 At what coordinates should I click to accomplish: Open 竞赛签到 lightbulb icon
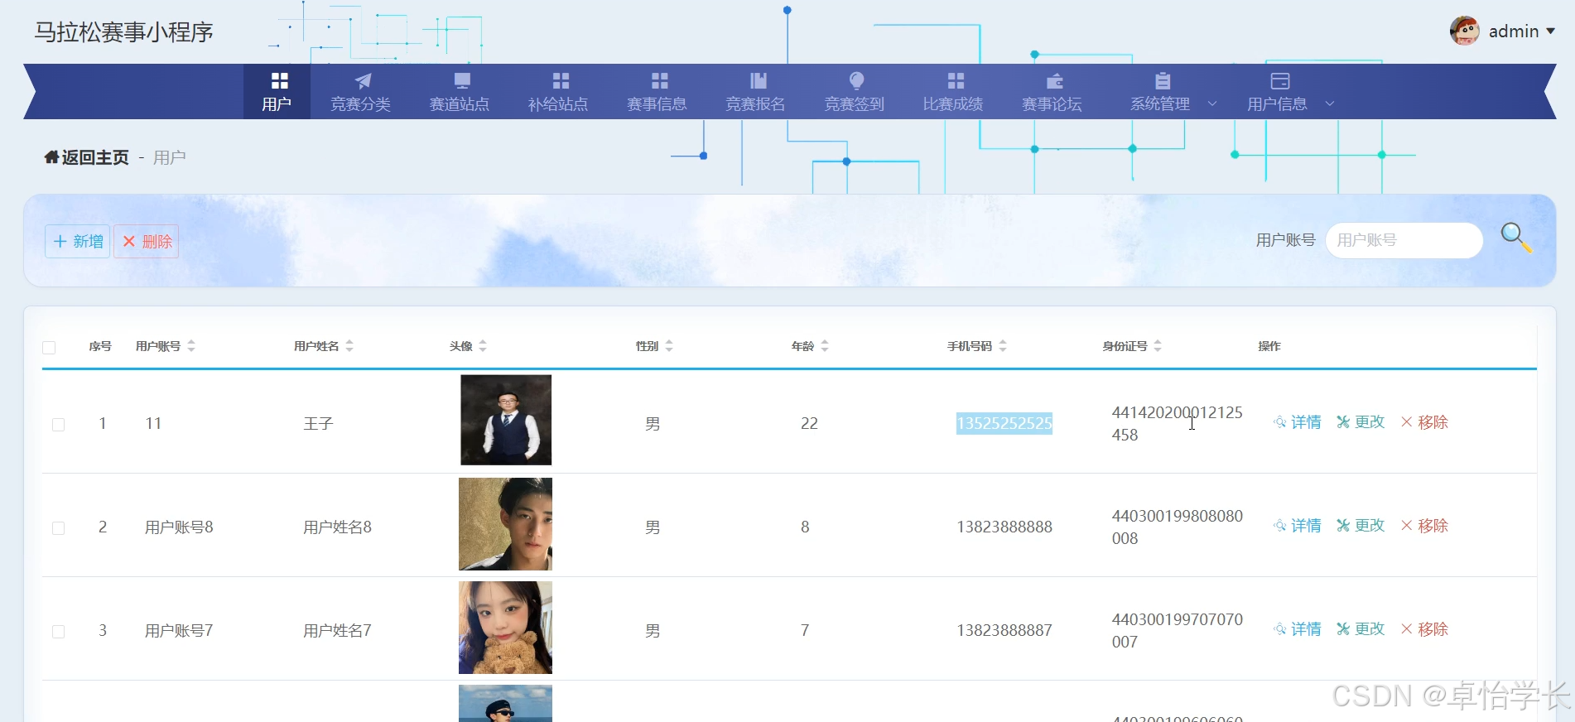tap(857, 80)
